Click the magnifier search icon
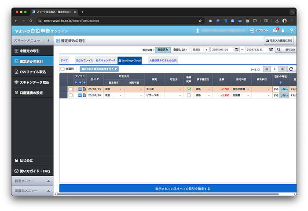Image resolution: width=308 pixels, height=211 pixels. tap(279, 50)
